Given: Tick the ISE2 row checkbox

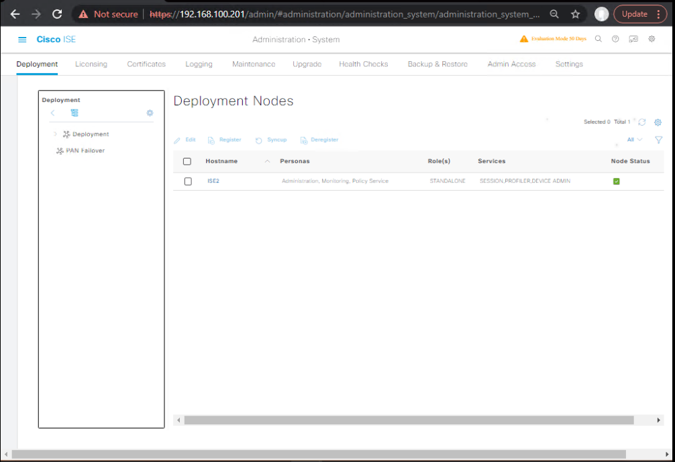Looking at the screenshot, I should pyautogui.click(x=188, y=181).
